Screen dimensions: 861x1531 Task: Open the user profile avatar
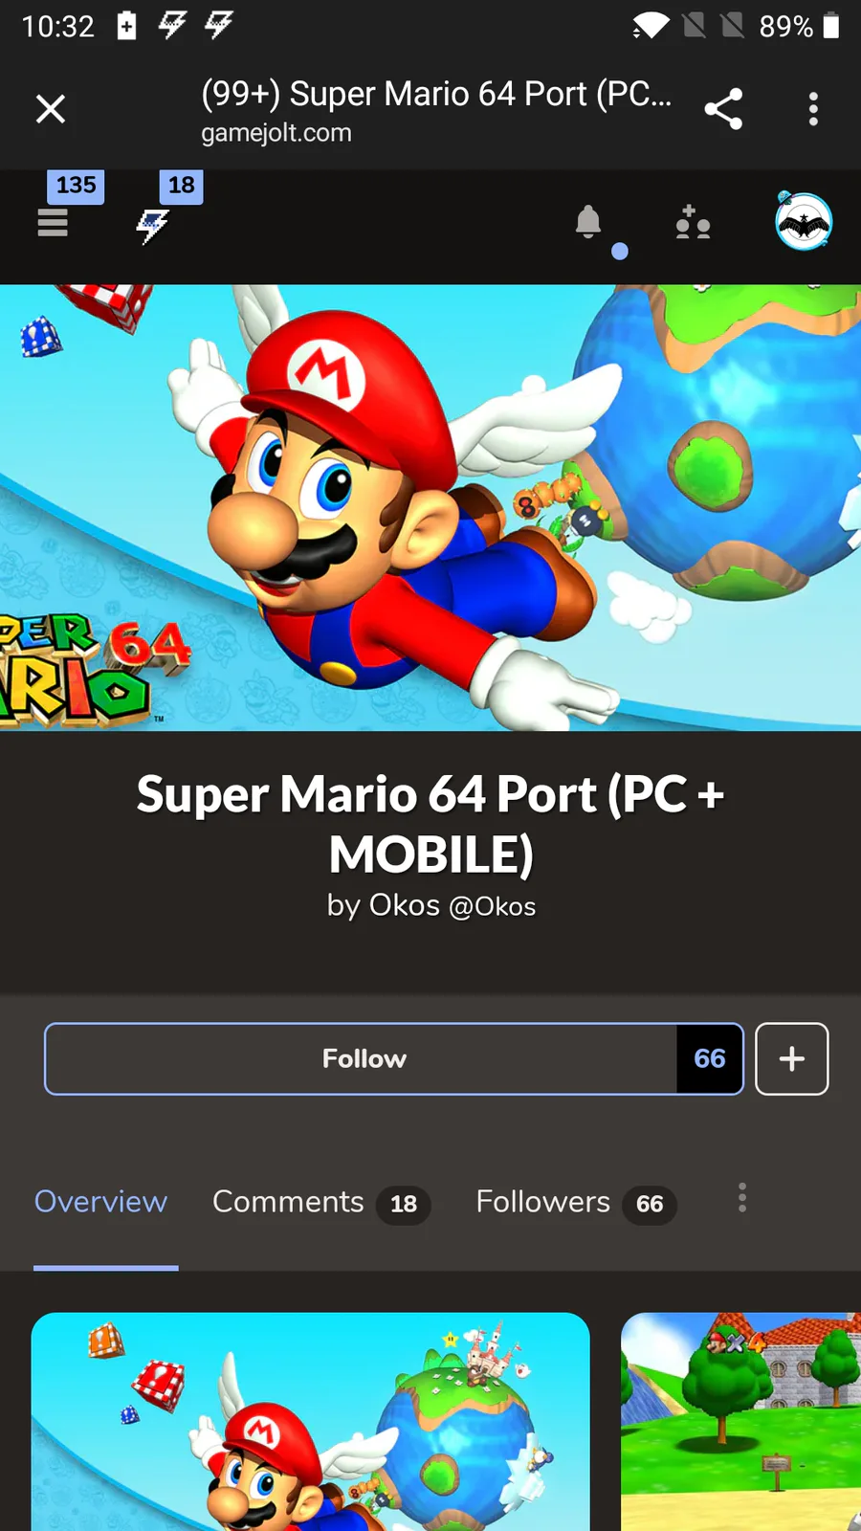804,221
